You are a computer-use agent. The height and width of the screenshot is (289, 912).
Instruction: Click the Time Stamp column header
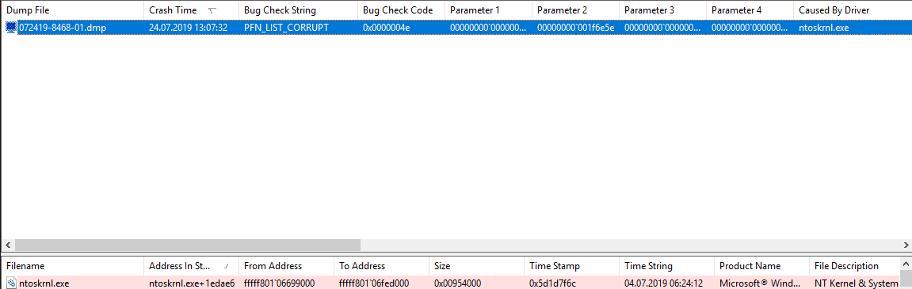571,266
